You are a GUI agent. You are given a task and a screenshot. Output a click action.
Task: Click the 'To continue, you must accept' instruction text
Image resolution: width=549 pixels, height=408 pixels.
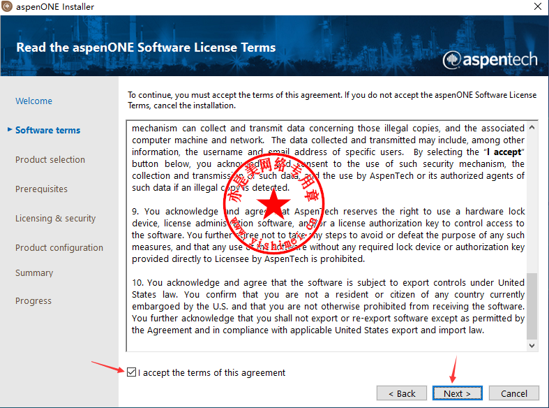pos(332,100)
